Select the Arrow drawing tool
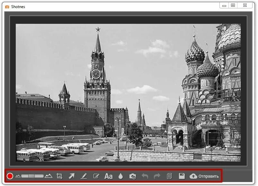 [x=72, y=176]
